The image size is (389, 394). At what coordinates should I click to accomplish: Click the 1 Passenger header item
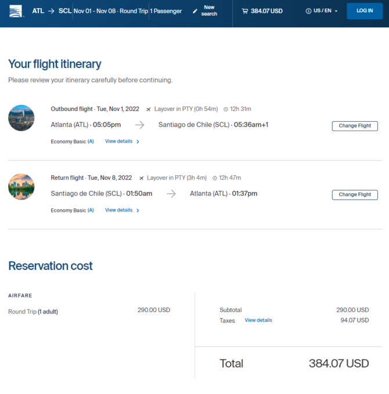pos(166,11)
